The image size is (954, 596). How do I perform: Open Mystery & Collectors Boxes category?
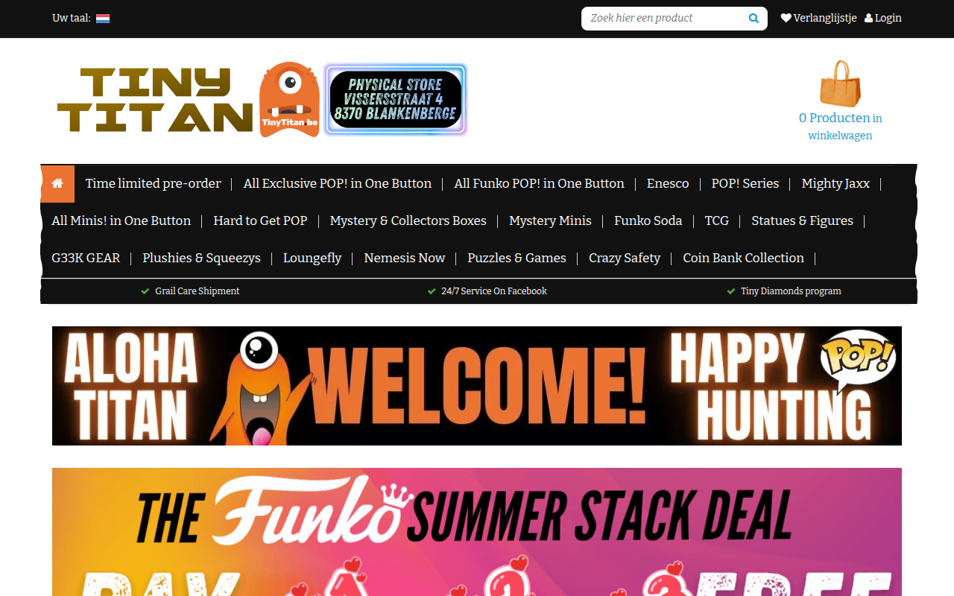point(408,221)
